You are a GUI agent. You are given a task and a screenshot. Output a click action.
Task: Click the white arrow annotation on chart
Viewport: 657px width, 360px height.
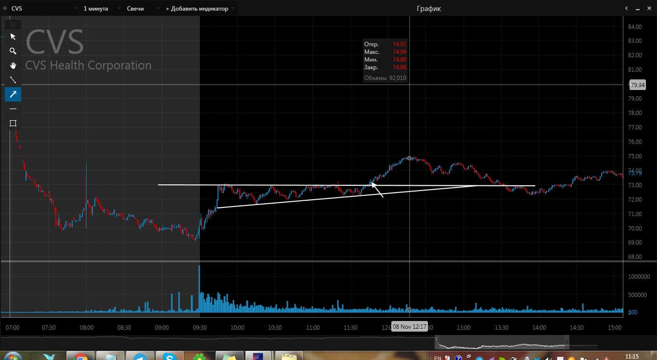[x=377, y=190]
